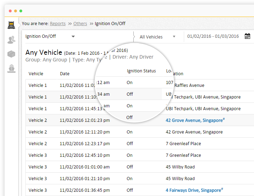The image size is (254, 196).
Task: Click Vehicle 1 in the Raffles Avenue row
Action: tap(38, 85)
